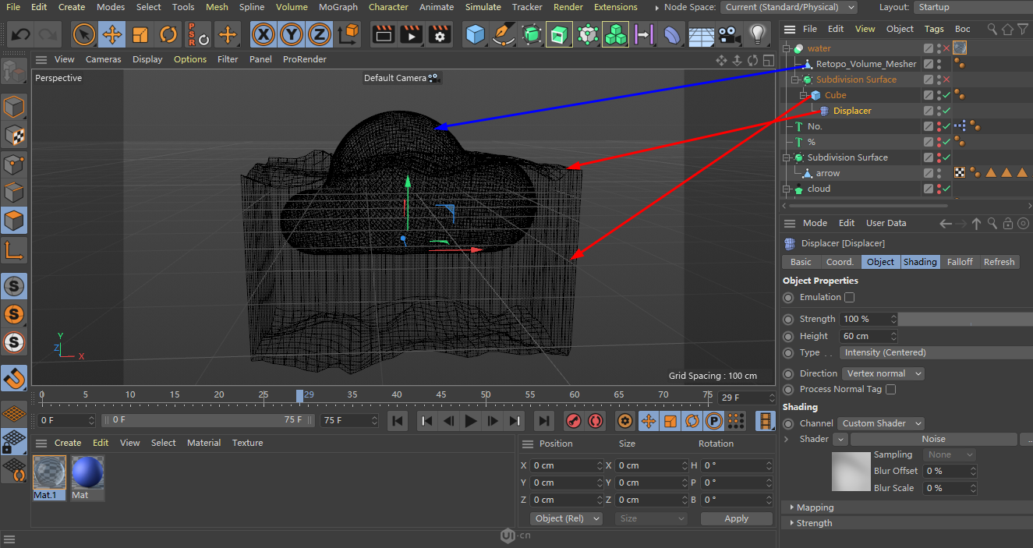Select the Rotate tool icon
This screenshot has width=1033, height=548.
[168, 34]
